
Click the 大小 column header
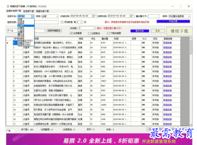pyautogui.click(x=147, y=39)
